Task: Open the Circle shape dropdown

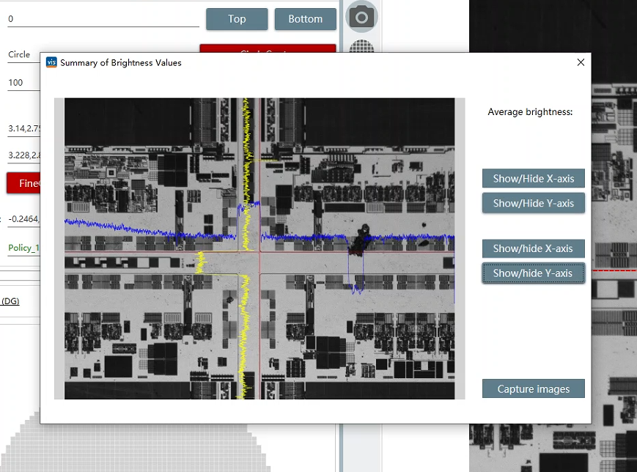Action: tap(23, 55)
